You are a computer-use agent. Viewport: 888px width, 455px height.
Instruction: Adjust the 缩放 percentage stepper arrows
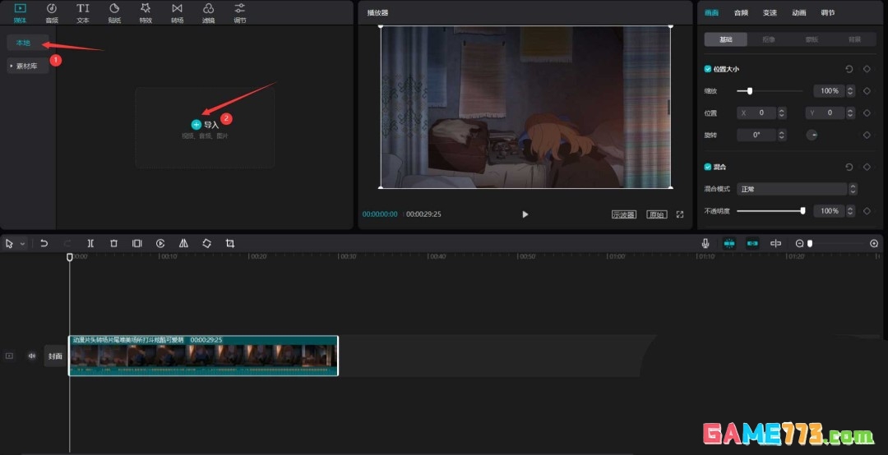851,90
